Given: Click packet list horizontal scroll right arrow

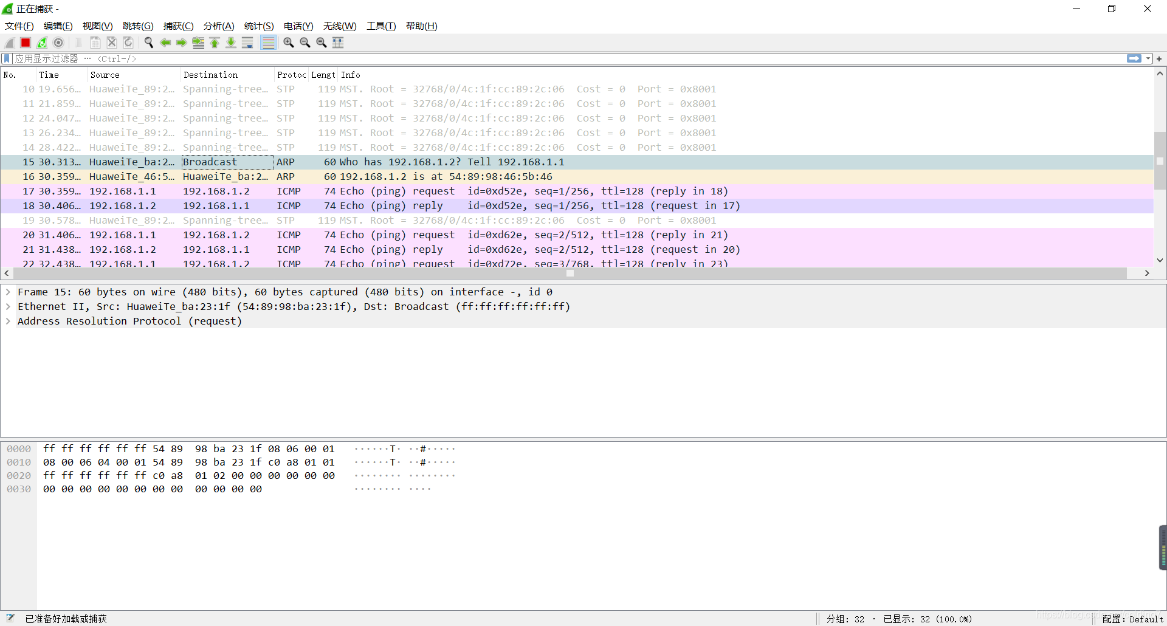Looking at the screenshot, I should 1147,273.
